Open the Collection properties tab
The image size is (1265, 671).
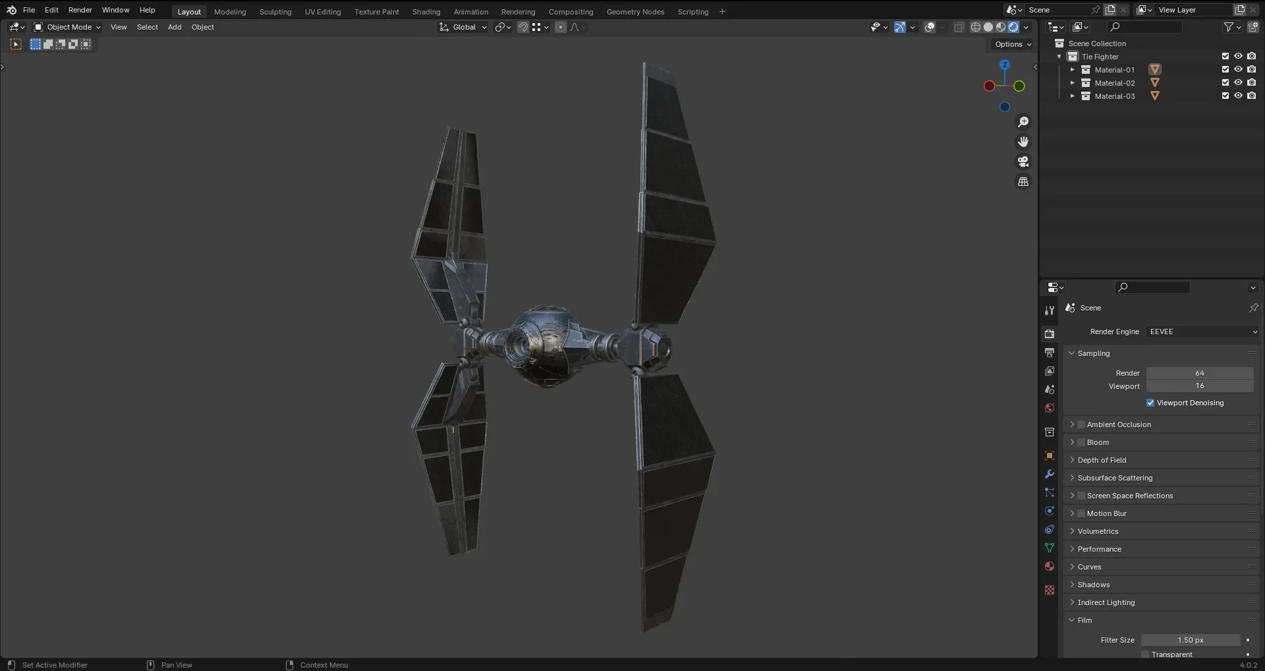pyautogui.click(x=1050, y=432)
